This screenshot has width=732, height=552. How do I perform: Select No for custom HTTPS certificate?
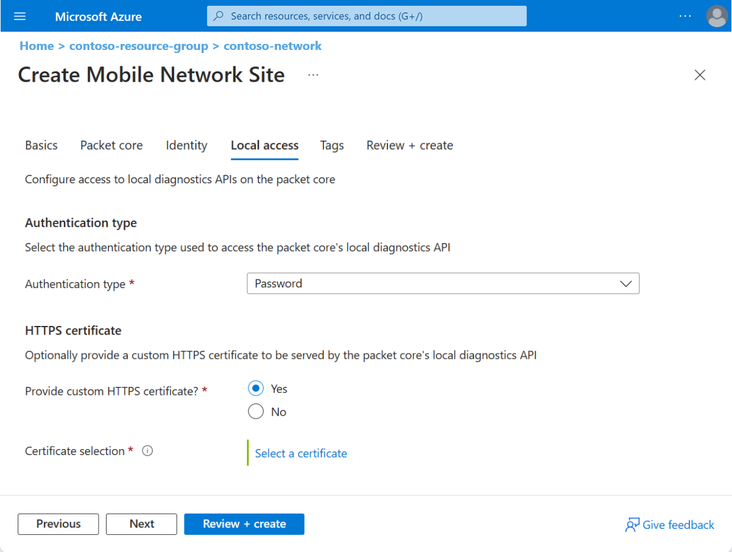click(256, 411)
